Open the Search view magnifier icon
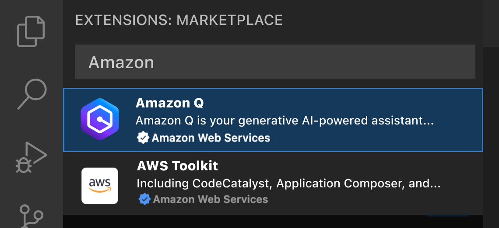 [x=32, y=94]
